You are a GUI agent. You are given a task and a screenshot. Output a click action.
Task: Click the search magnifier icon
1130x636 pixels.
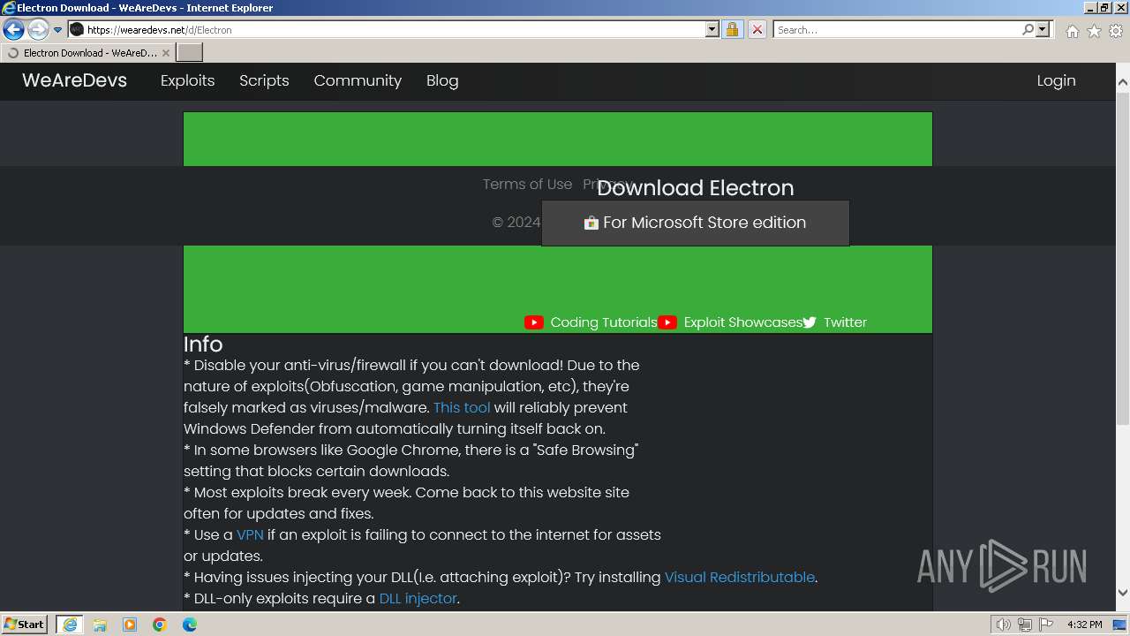click(1028, 30)
